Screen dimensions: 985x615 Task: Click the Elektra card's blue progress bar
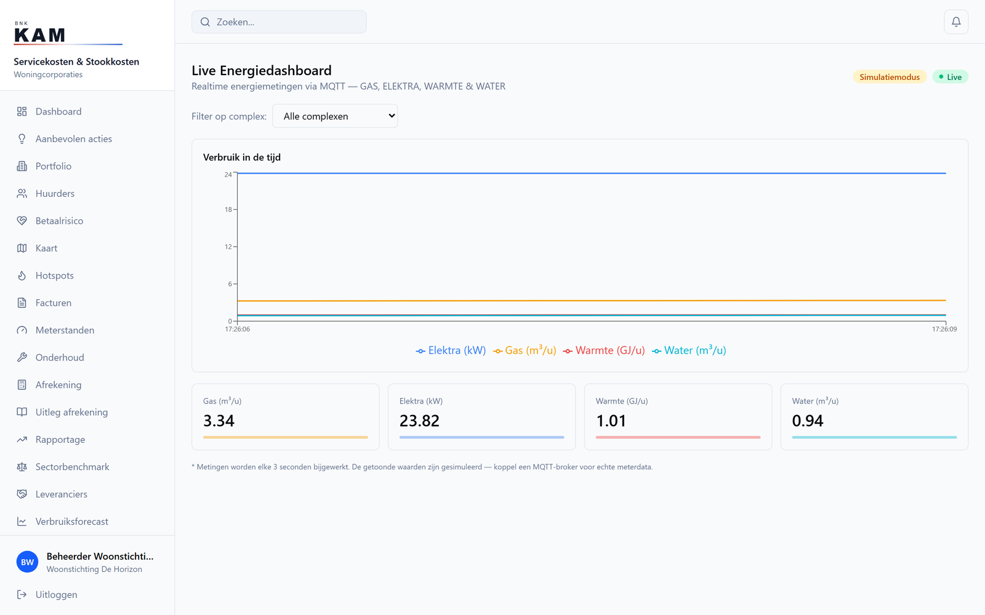point(482,437)
